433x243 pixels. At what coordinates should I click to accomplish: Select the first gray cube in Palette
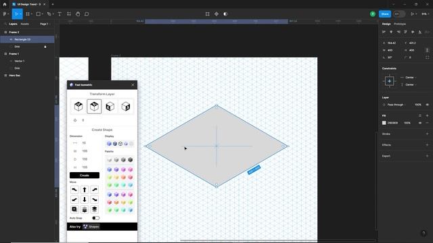(x=110, y=160)
